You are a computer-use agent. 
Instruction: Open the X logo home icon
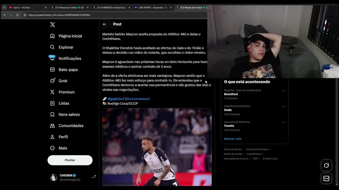[x=52, y=25]
